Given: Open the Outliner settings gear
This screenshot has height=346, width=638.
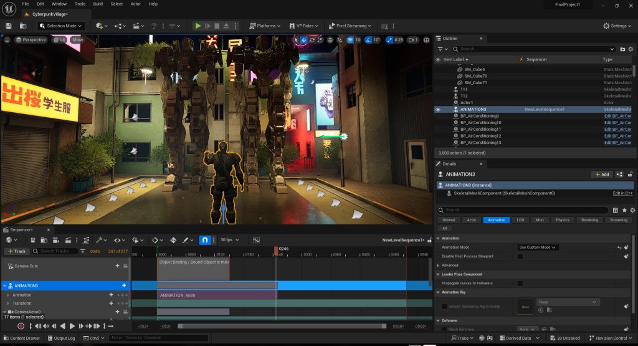Looking at the screenshot, I should (631, 49).
